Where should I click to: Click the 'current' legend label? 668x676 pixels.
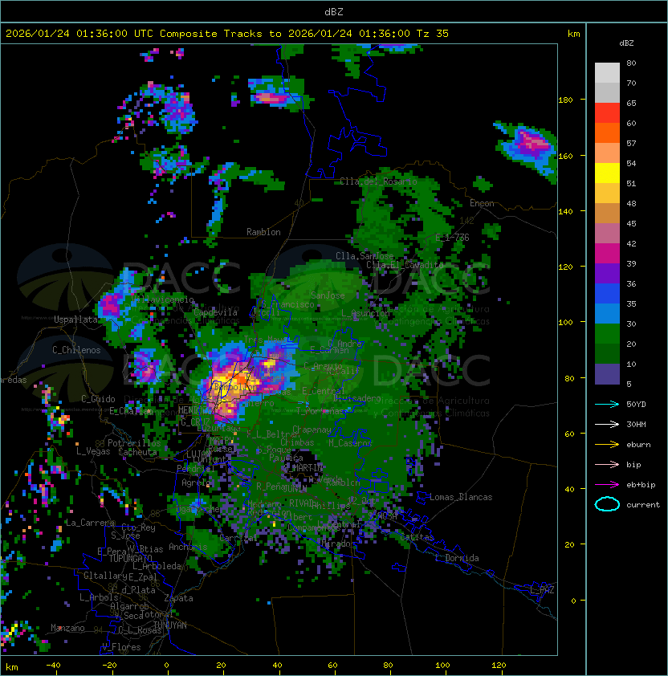click(643, 505)
